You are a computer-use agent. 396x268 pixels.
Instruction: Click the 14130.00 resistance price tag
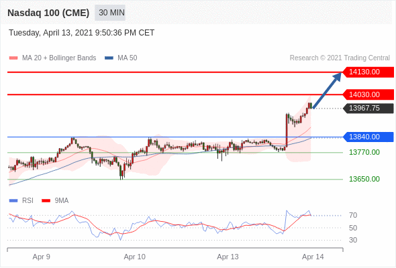pos(368,72)
